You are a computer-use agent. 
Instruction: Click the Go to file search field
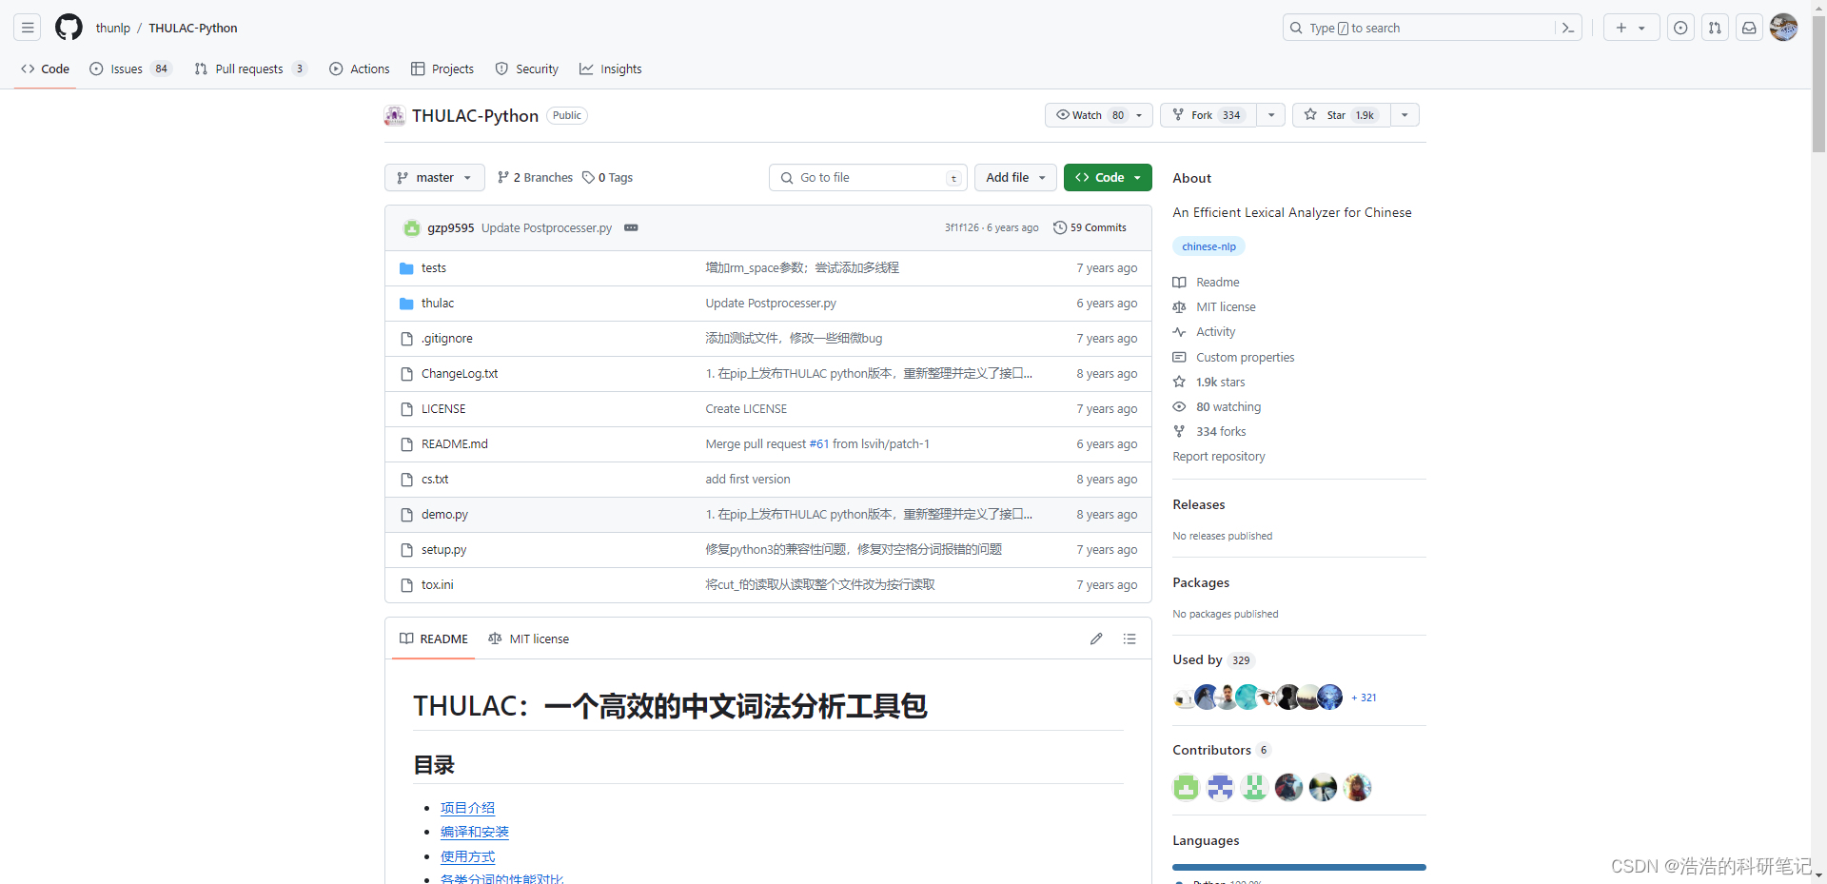[868, 178]
